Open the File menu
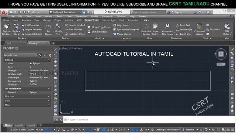 (x=12, y=16)
